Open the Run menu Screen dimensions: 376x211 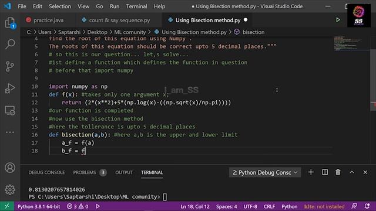pos(115,6)
